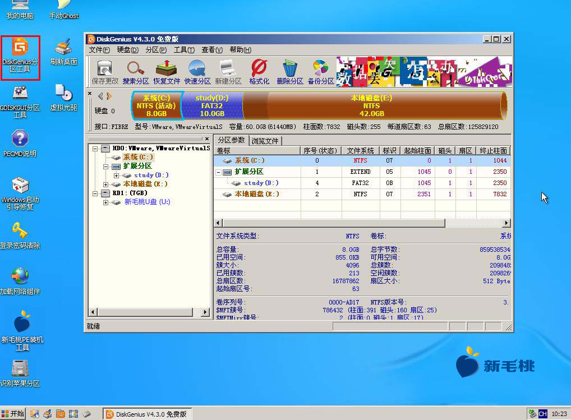This screenshot has height=420, width=571.
Task: Launch 识别苹果分区 desktop icon
Action: pyautogui.click(x=20, y=373)
